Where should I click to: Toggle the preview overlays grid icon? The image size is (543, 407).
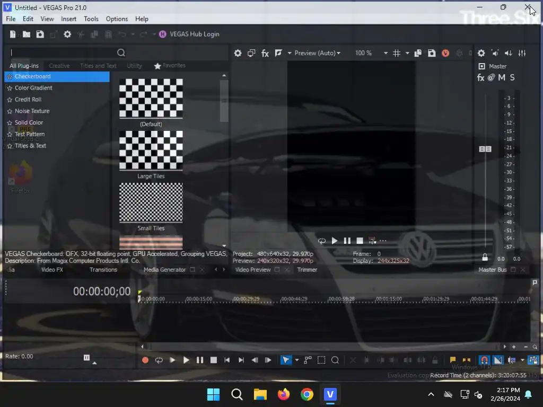coord(397,54)
